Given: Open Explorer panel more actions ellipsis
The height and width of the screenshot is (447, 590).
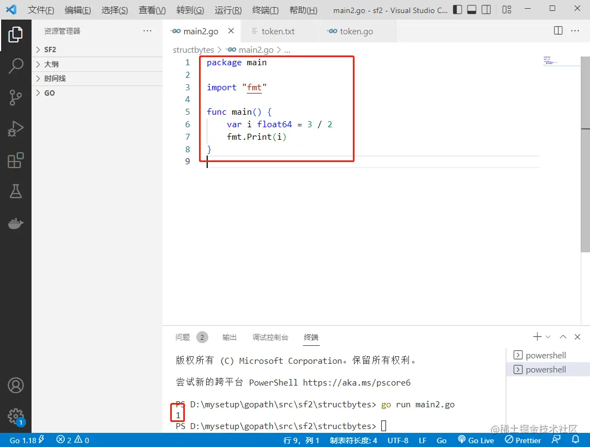Looking at the screenshot, I should [x=147, y=31].
